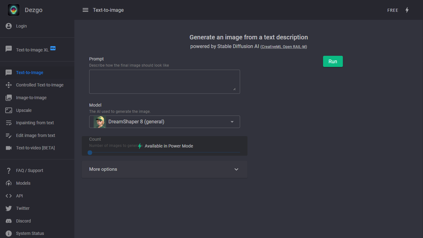Viewport: 423px width, 238px height.
Task: Click the Login account icon
Action: point(9,26)
